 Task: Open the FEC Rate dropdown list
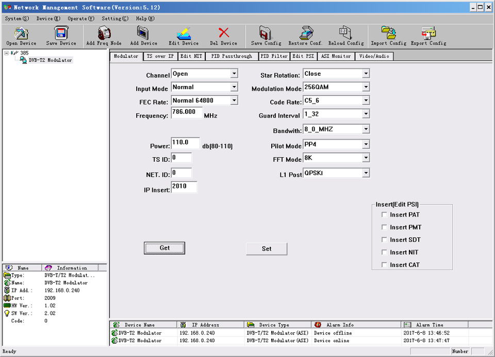click(x=234, y=100)
